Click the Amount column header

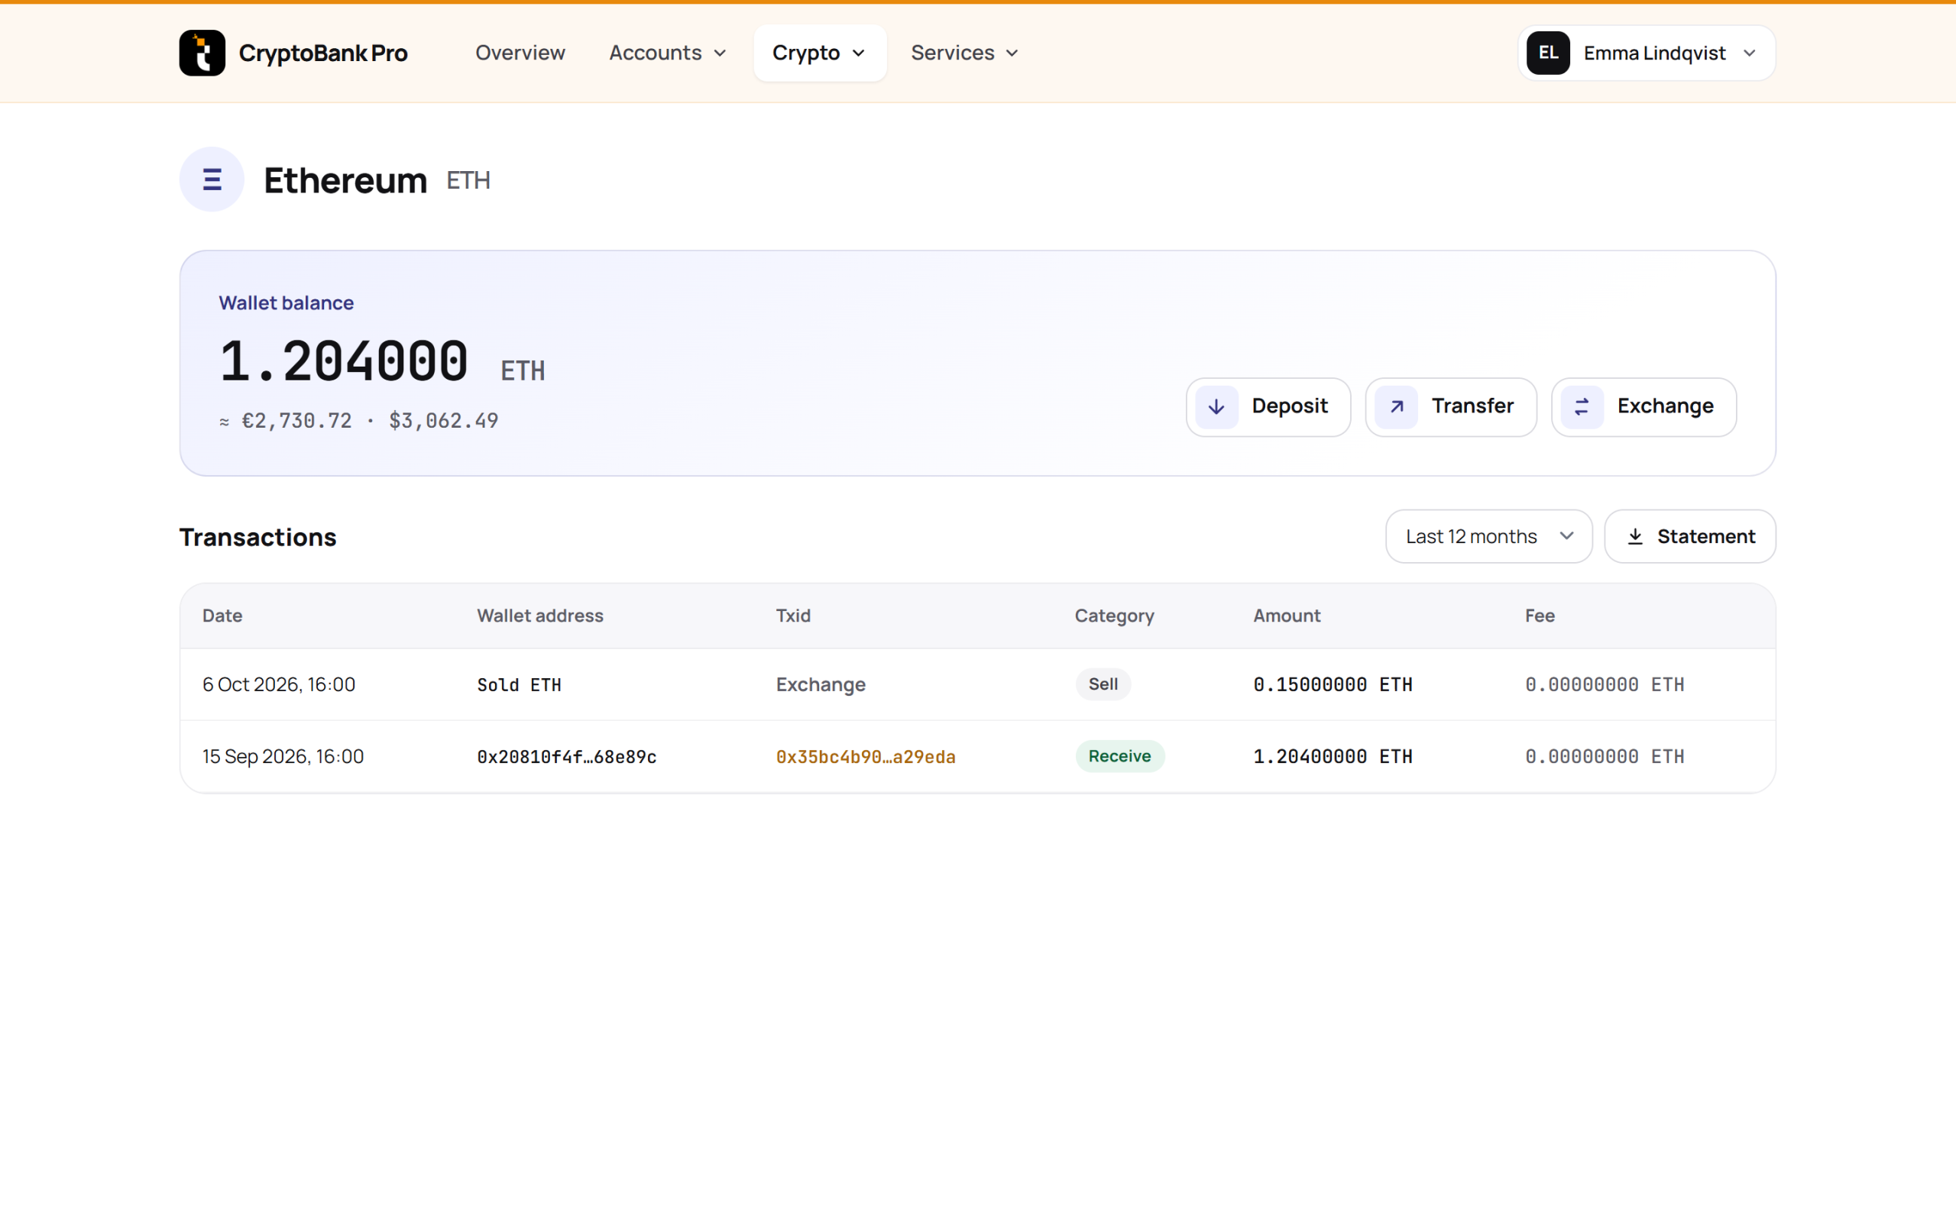[1287, 616]
